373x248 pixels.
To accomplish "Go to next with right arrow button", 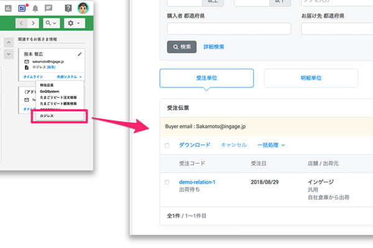I will click(x=34, y=23).
